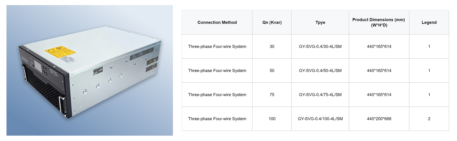Select the Tpye column header
This screenshot has height=141, width=457.
[320, 23]
